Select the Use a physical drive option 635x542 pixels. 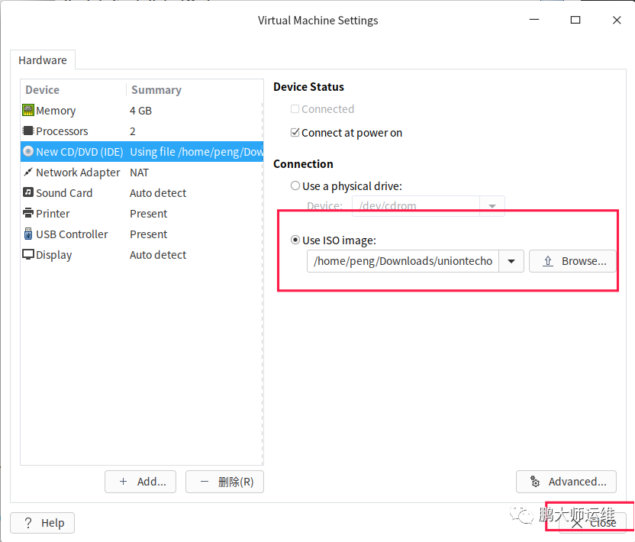pyautogui.click(x=295, y=186)
